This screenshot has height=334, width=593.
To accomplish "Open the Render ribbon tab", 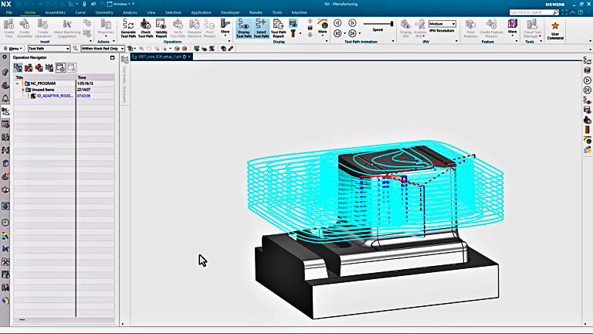I will click(256, 12).
